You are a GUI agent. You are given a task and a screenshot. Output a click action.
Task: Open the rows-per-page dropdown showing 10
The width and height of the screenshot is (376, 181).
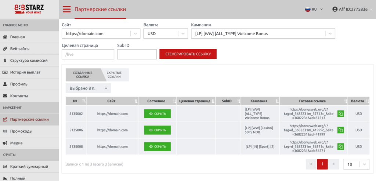click(x=356, y=164)
